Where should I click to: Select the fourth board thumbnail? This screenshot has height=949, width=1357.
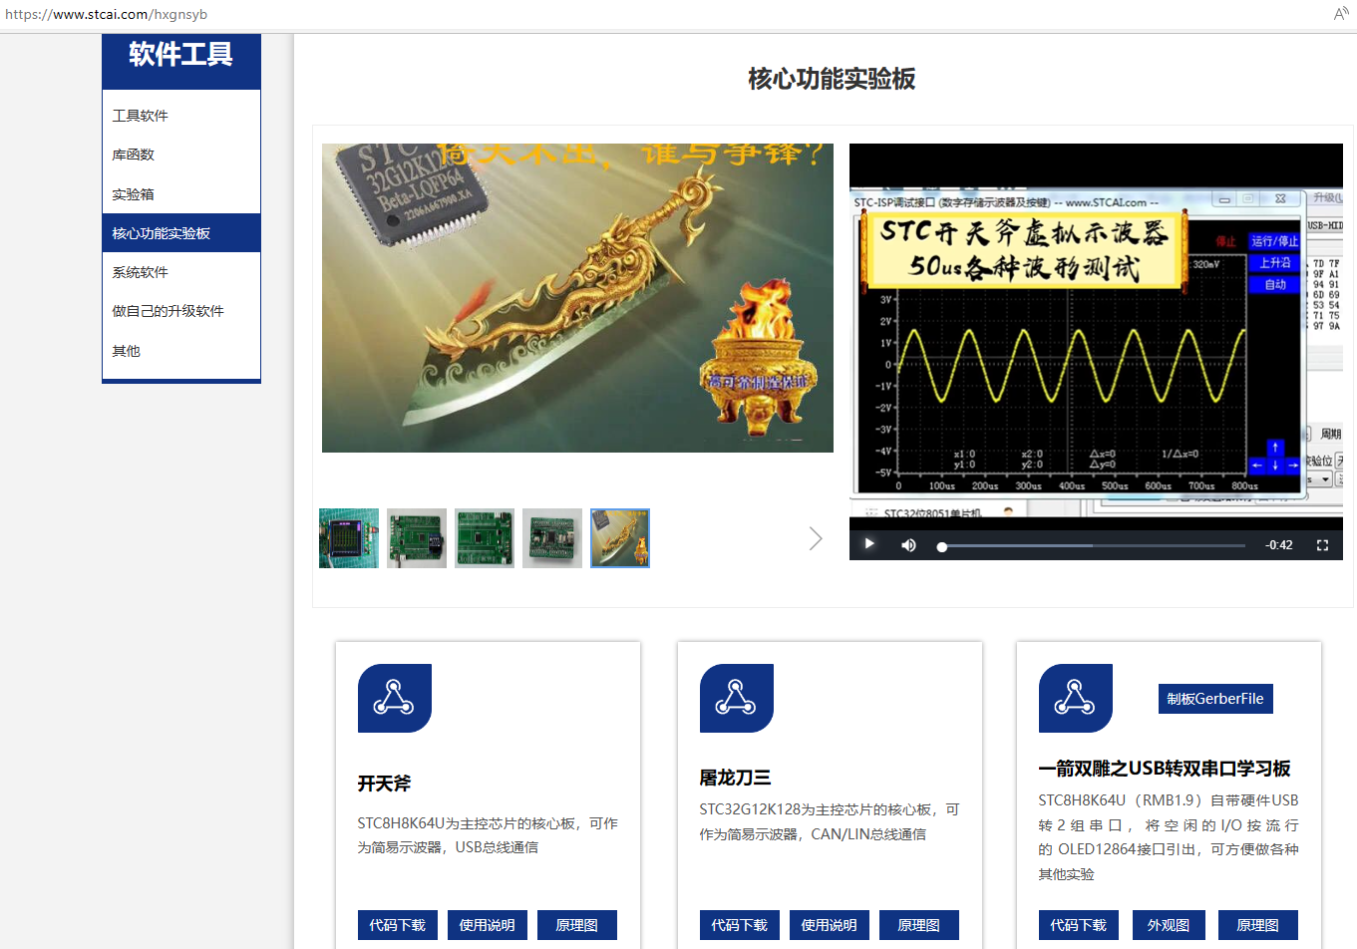552,538
